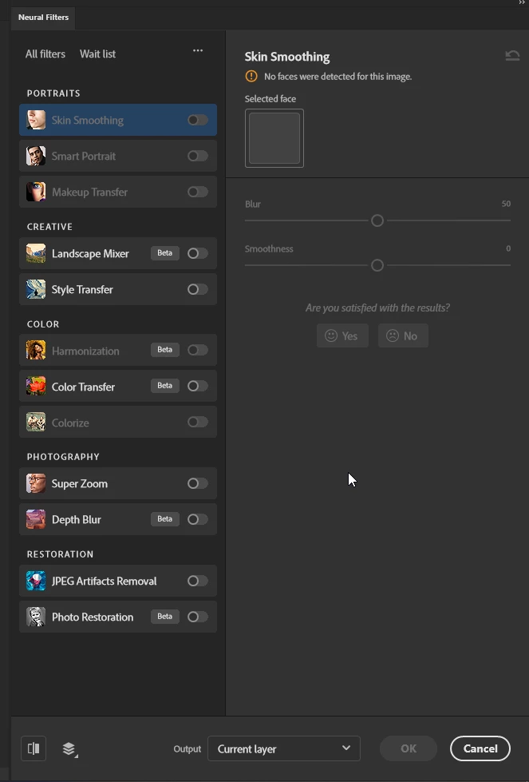This screenshot has height=782, width=529.
Task: Click the Smart Portrait filter thumbnail icon
Action: [36, 156]
